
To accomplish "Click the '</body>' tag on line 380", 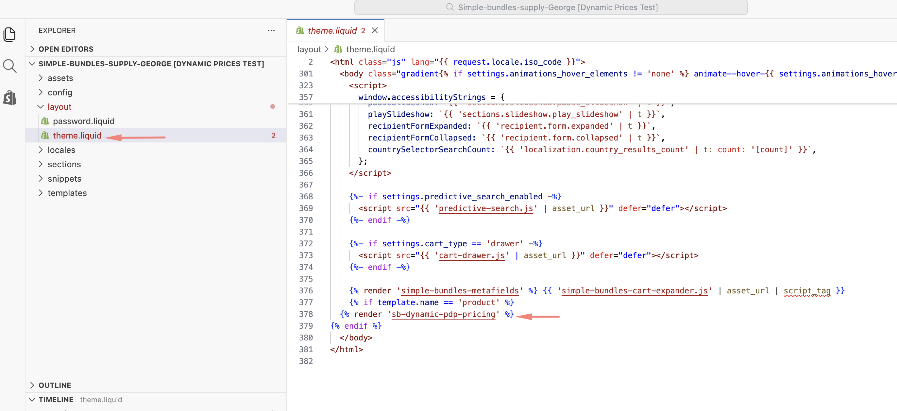I will point(356,338).
